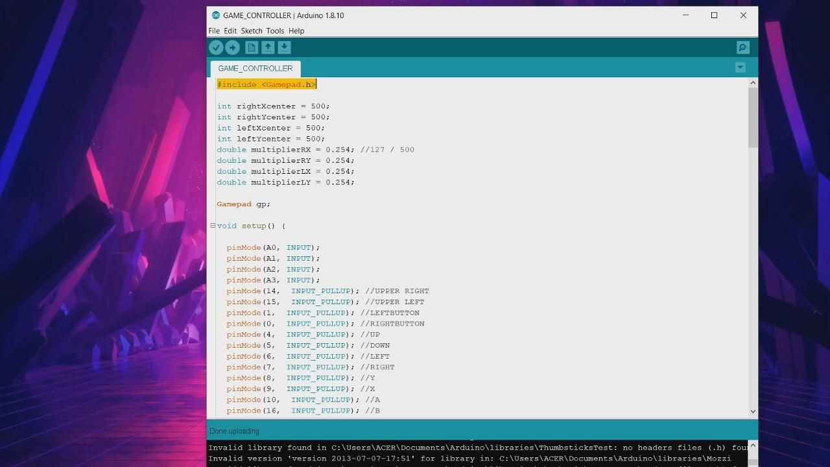
Task: Click the Arduino logo in title bar
Action: [x=216, y=15]
